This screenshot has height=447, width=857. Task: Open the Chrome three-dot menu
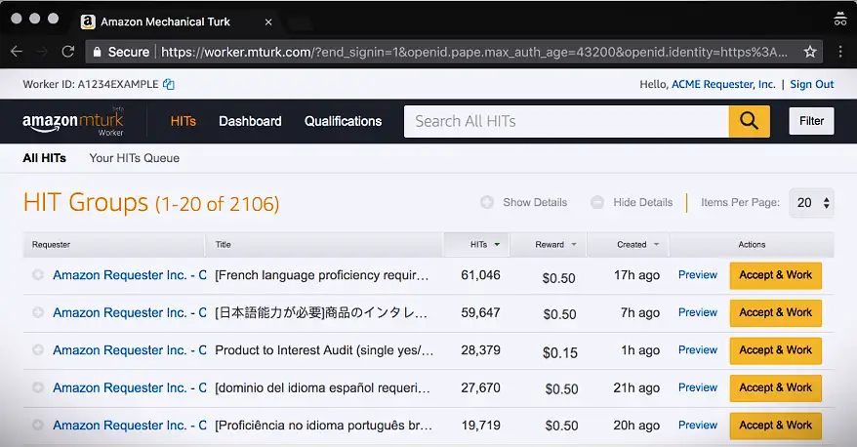click(x=839, y=52)
